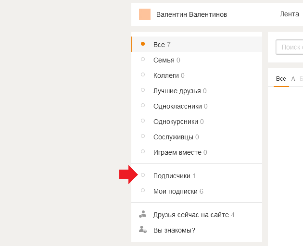The width and height of the screenshot is (303, 246).
Task: Select the 'Все 7' radio button
Action: point(143,44)
